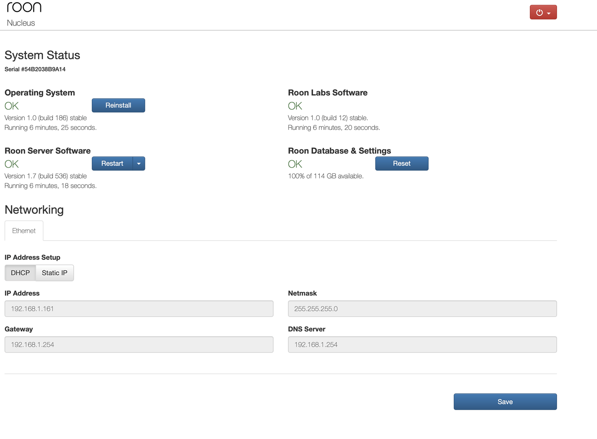Reset Roon Database & Settings
Screen dimensions: 597x439
pyautogui.click(x=401, y=163)
